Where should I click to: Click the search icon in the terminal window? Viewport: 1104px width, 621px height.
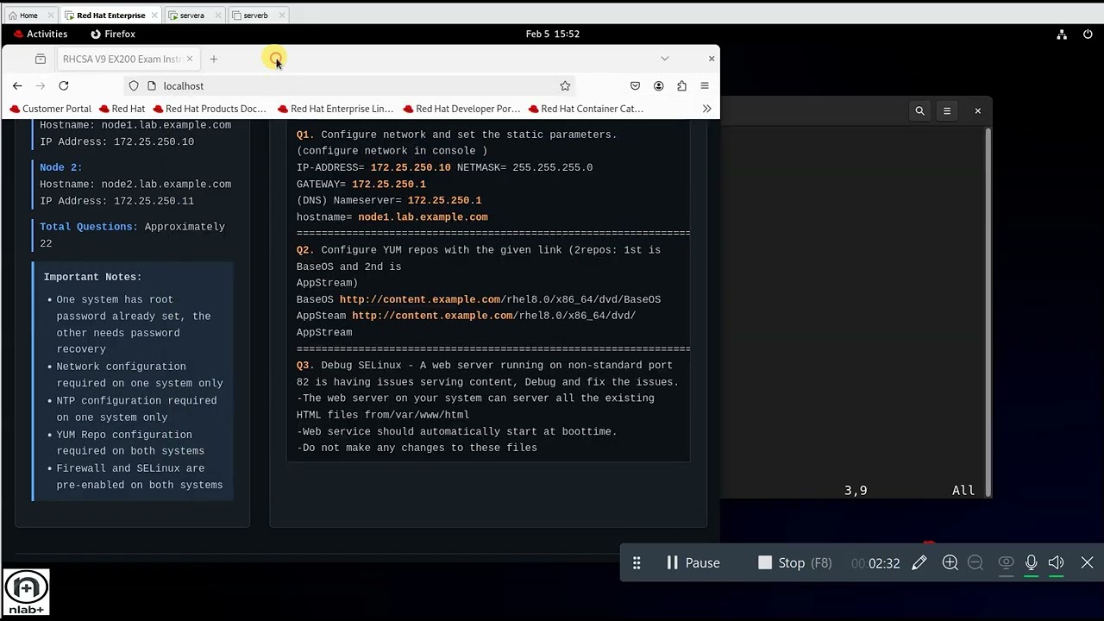(x=919, y=110)
